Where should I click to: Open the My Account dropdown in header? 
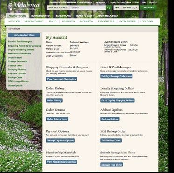pyautogui.click(x=101, y=2)
